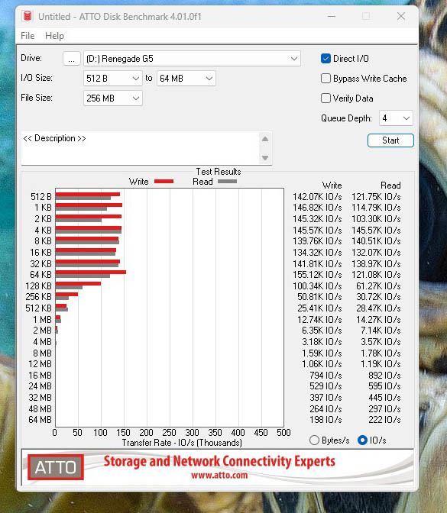The image size is (447, 513).
Task: Click the 64 KB row label
Action: (x=40, y=275)
